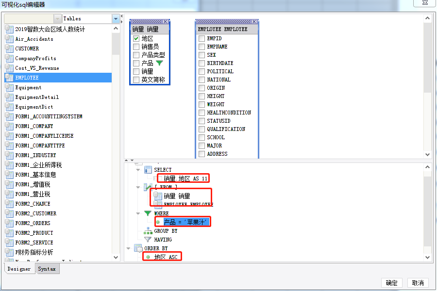437x291 pixels.
Task: Check the HEIGHT column checkbox
Action: coord(202,96)
